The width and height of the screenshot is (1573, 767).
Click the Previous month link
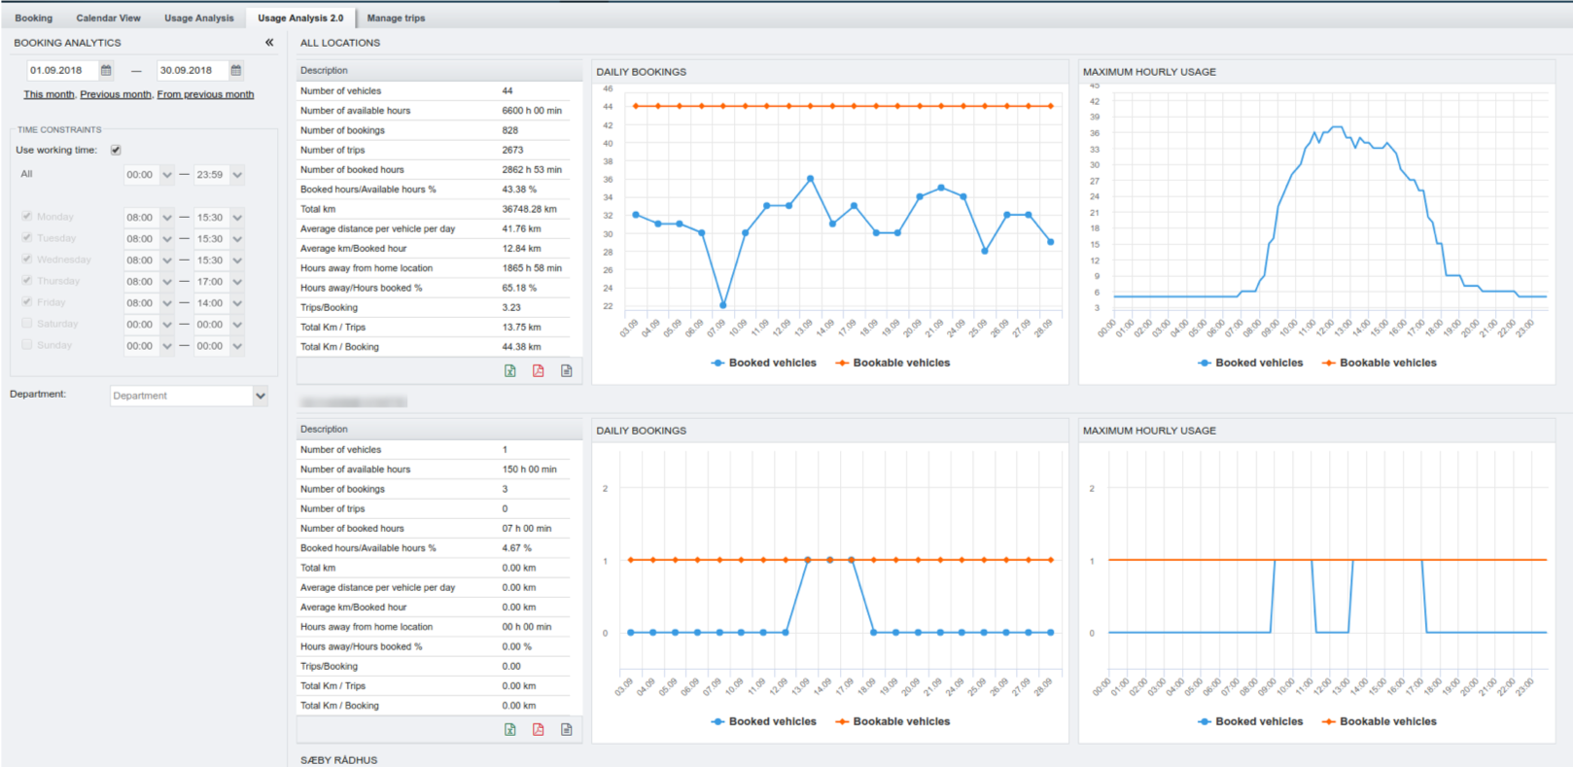116,94
